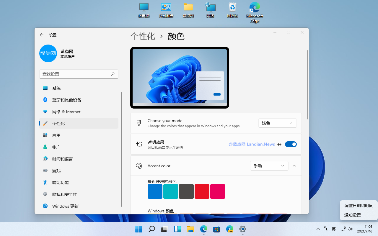Image resolution: width=378 pixels, height=236 pixels.
Task: Open 游戏 settings category
Action: tap(79, 171)
